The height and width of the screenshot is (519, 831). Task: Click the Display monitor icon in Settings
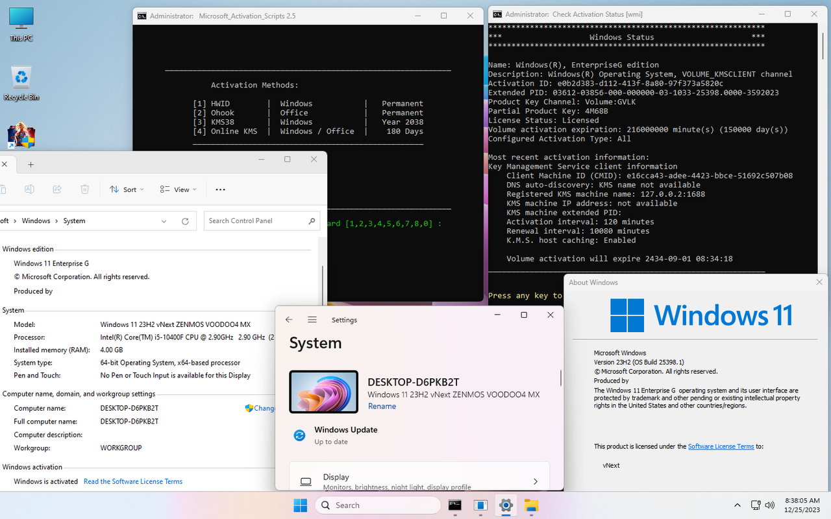[x=306, y=482]
